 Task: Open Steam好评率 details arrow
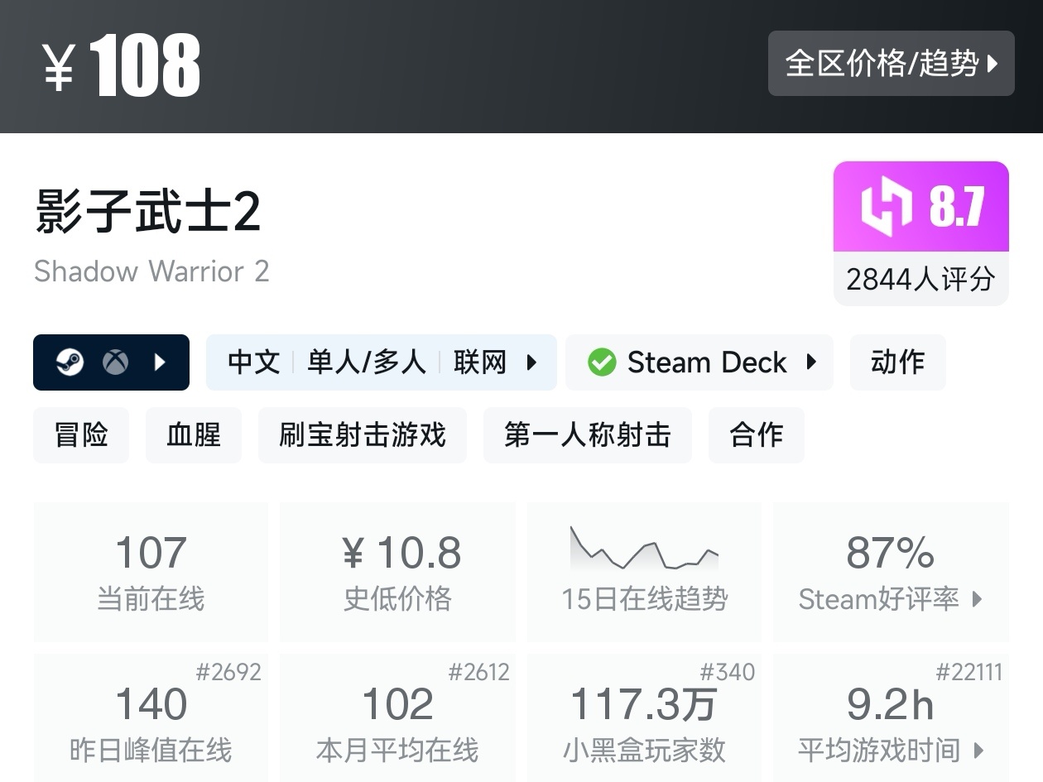[x=977, y=599]
